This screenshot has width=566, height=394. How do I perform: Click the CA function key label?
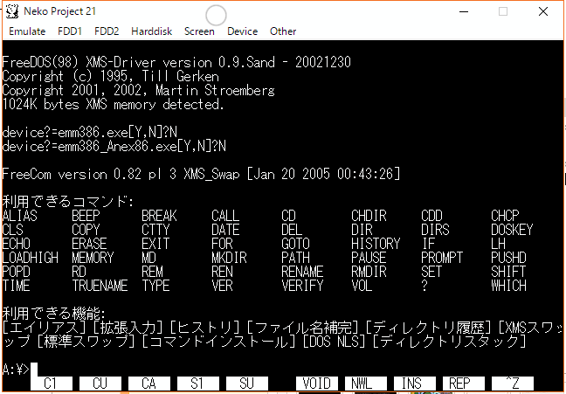click(x=148, y=383)
